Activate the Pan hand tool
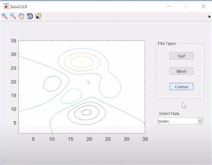The image size is (212, 165). [21, 16]
